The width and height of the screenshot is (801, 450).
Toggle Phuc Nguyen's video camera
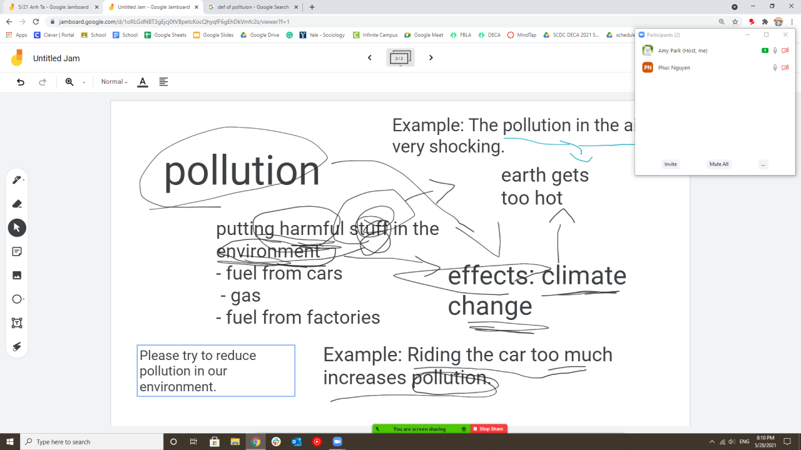click(785, 67)
